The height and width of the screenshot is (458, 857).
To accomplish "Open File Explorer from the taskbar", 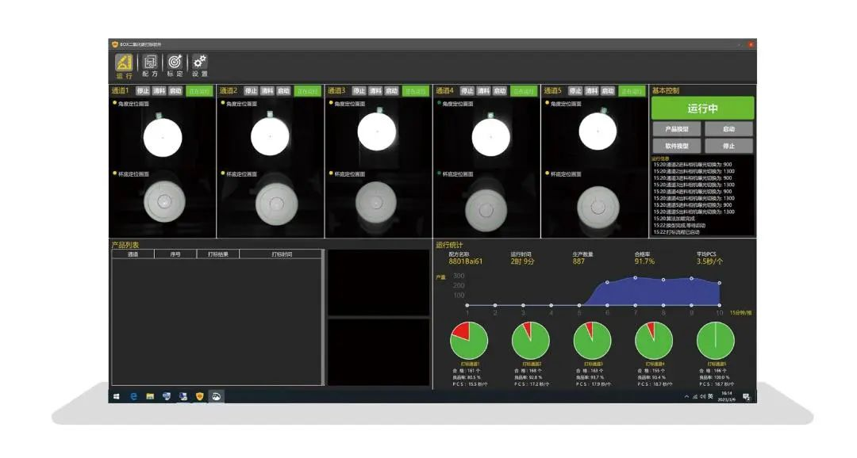I will [149, 396].
